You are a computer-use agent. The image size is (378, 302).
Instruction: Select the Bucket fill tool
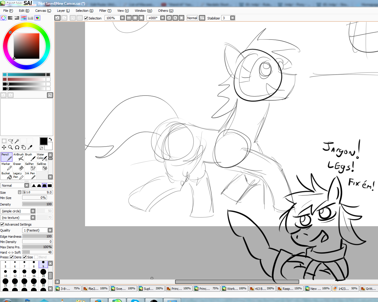tap(6, 175)
